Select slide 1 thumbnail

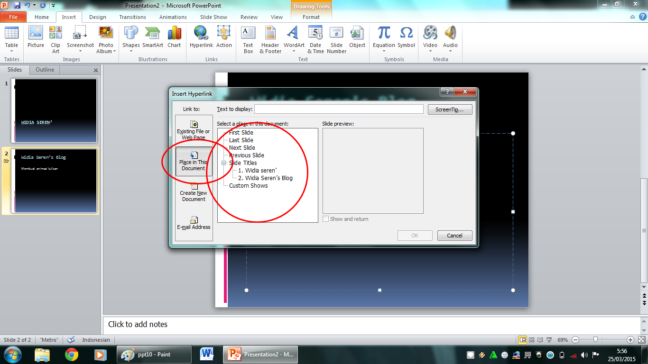pyautogui.click(x=54, y=110)
